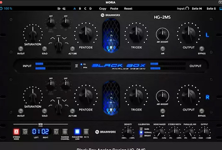Click the TMT inside label

41,125
